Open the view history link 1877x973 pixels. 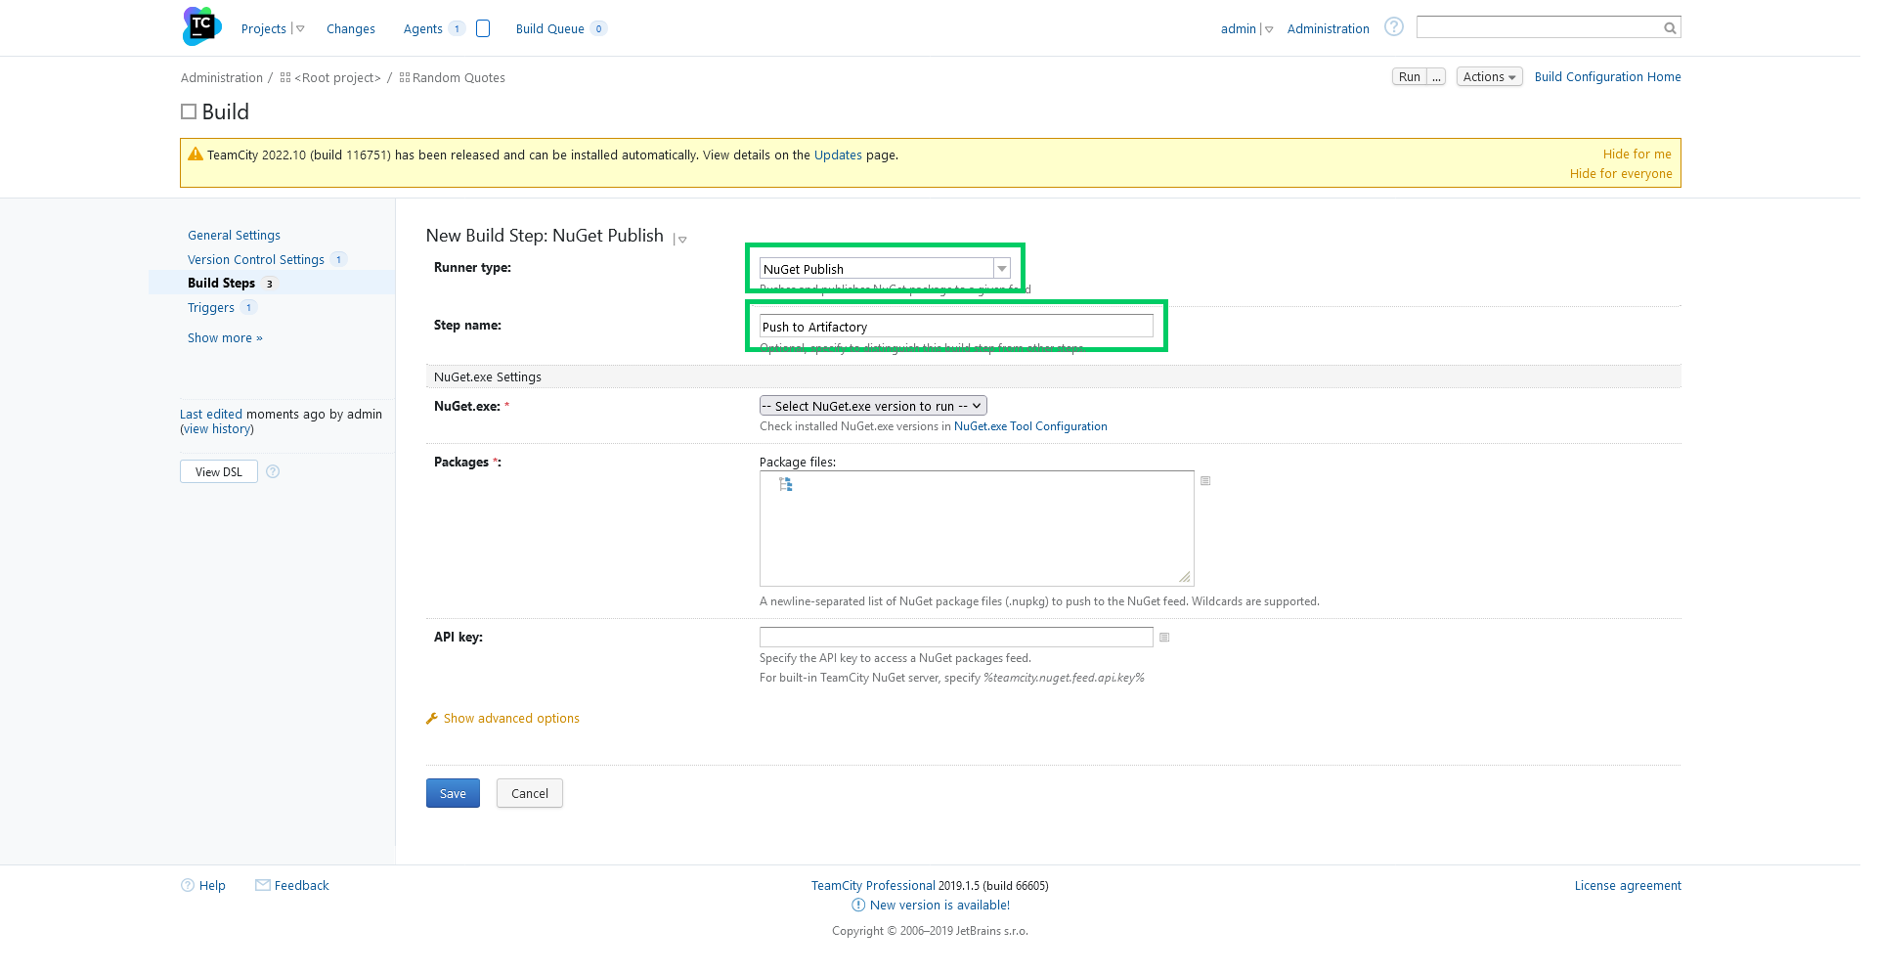(217, 429)
